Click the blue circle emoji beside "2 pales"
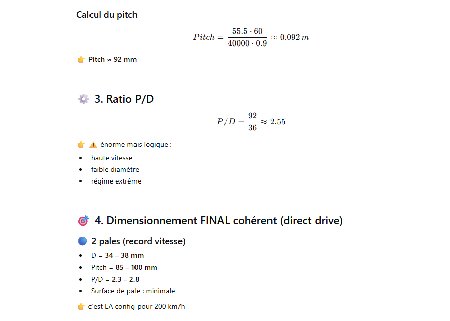The image size is (450, 321). point(83,241)
